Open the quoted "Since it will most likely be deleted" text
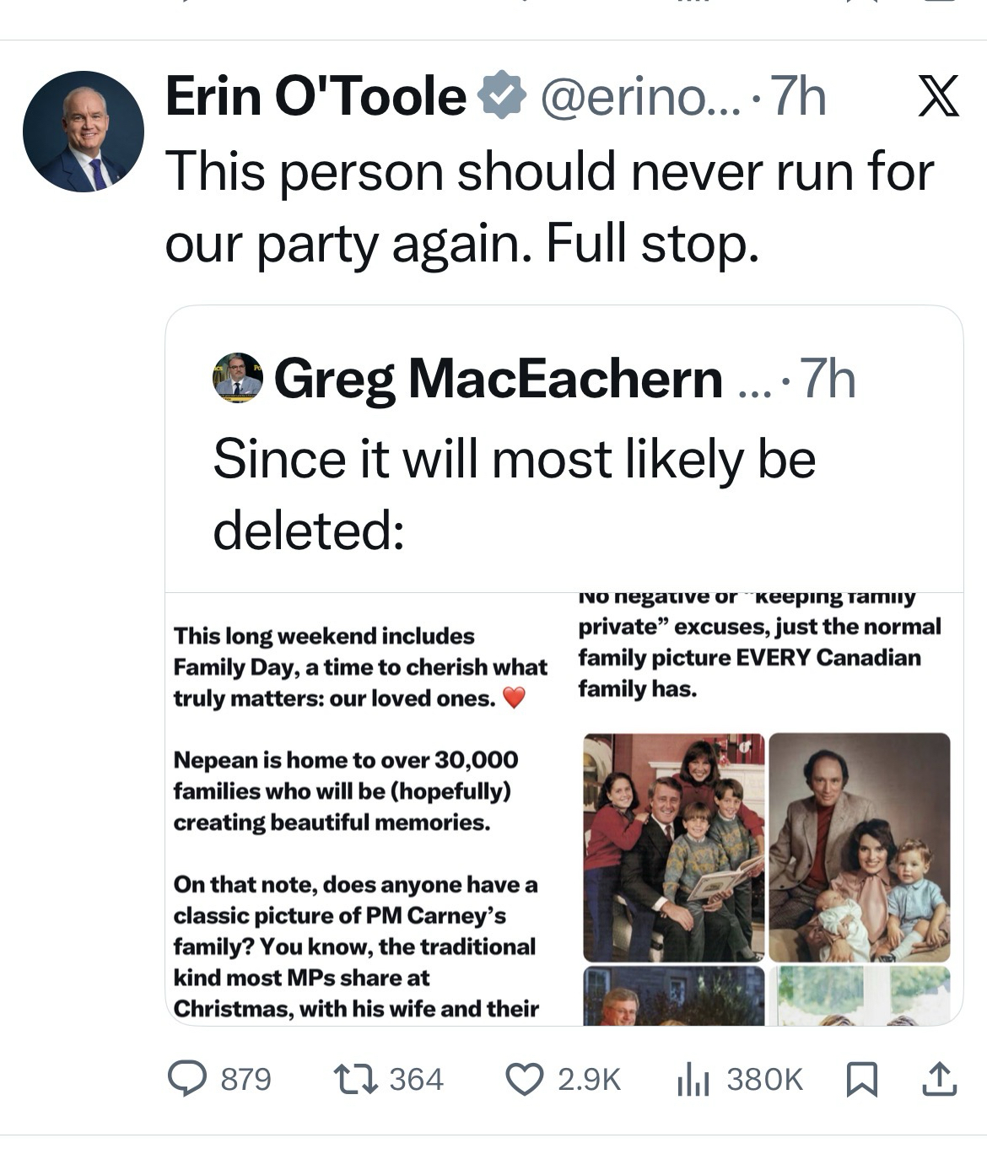 (x=515, y=494)
